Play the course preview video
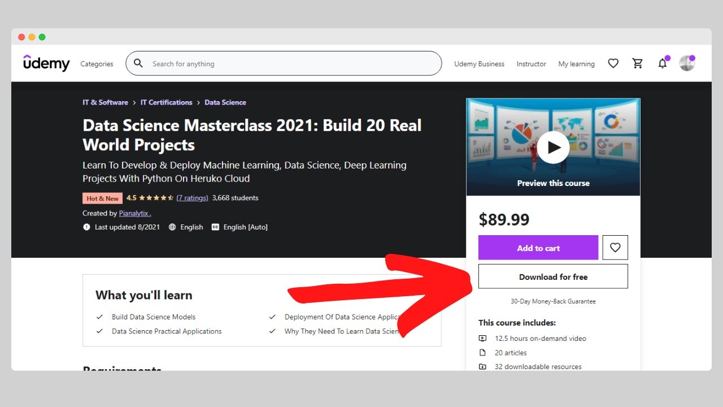Screen dimensions: 723x407 553,148
